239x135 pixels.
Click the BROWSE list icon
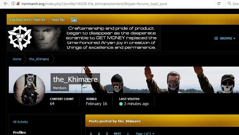point(216,38)
